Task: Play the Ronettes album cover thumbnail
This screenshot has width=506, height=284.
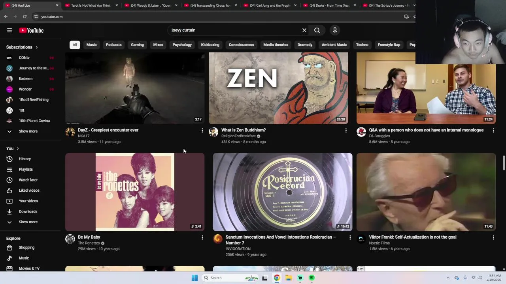Action: coord(135,192)
